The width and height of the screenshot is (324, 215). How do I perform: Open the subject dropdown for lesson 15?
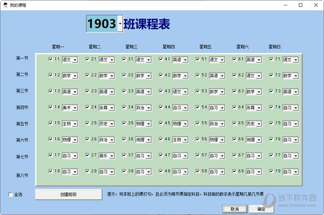[x=75, y=124]
